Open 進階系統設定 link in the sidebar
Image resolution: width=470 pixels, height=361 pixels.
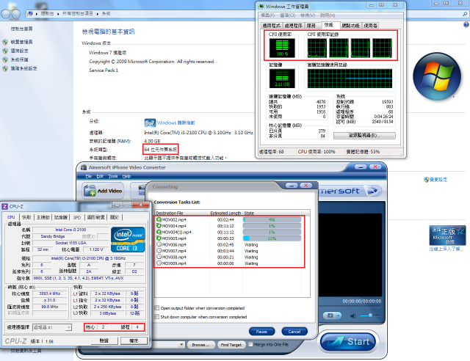pyautogui.click(x=24, y=68)
